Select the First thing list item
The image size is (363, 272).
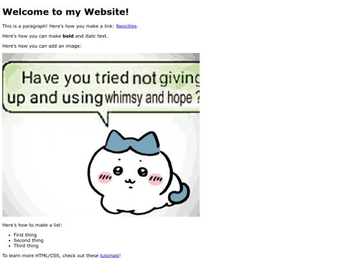pyautogui.click(x=25, y=235)
